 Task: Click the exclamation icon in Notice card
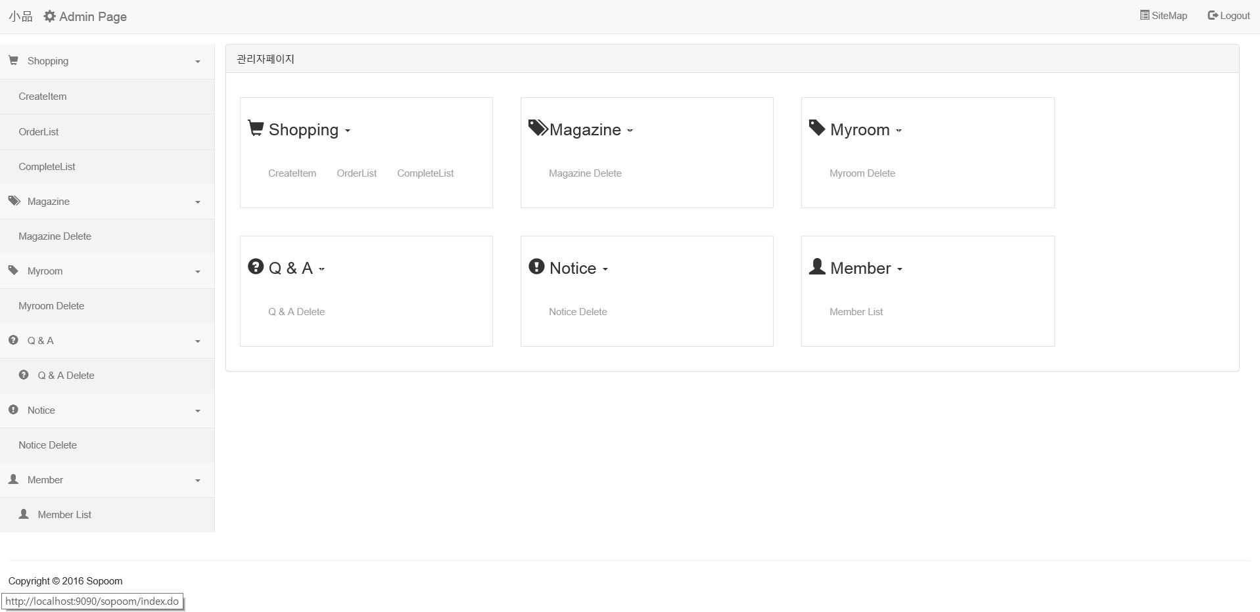[536, 267]
